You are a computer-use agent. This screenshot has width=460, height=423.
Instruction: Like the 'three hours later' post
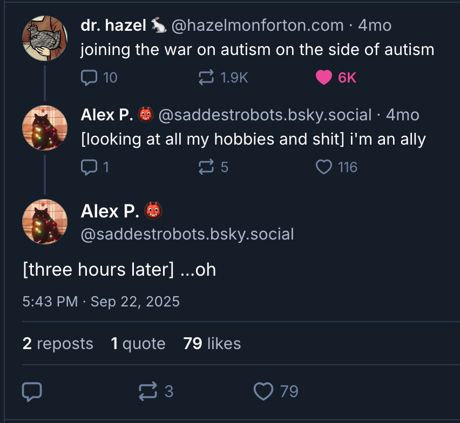263,391
